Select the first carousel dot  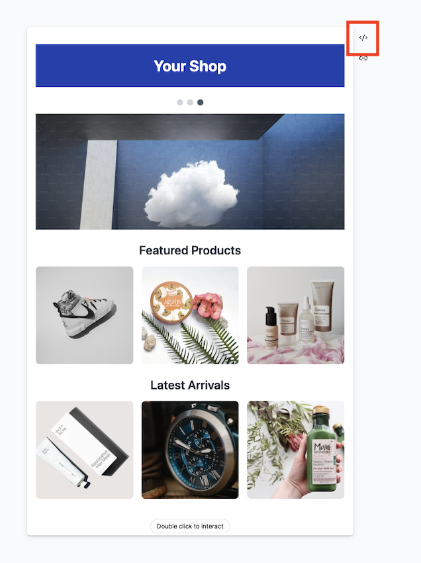point(180,102)
